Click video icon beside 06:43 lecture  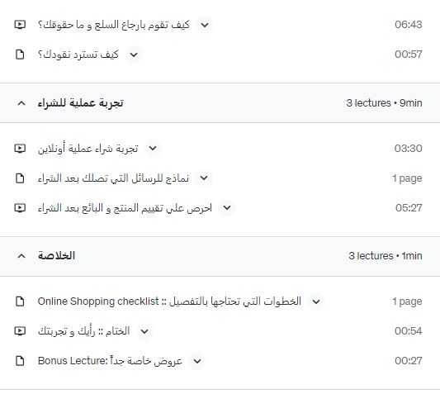point(20,25)
